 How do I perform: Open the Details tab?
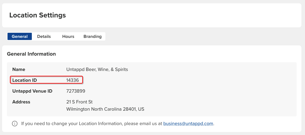tap(44, 36)
